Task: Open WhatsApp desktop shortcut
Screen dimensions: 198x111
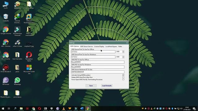Action: click(x=17, y=81)
